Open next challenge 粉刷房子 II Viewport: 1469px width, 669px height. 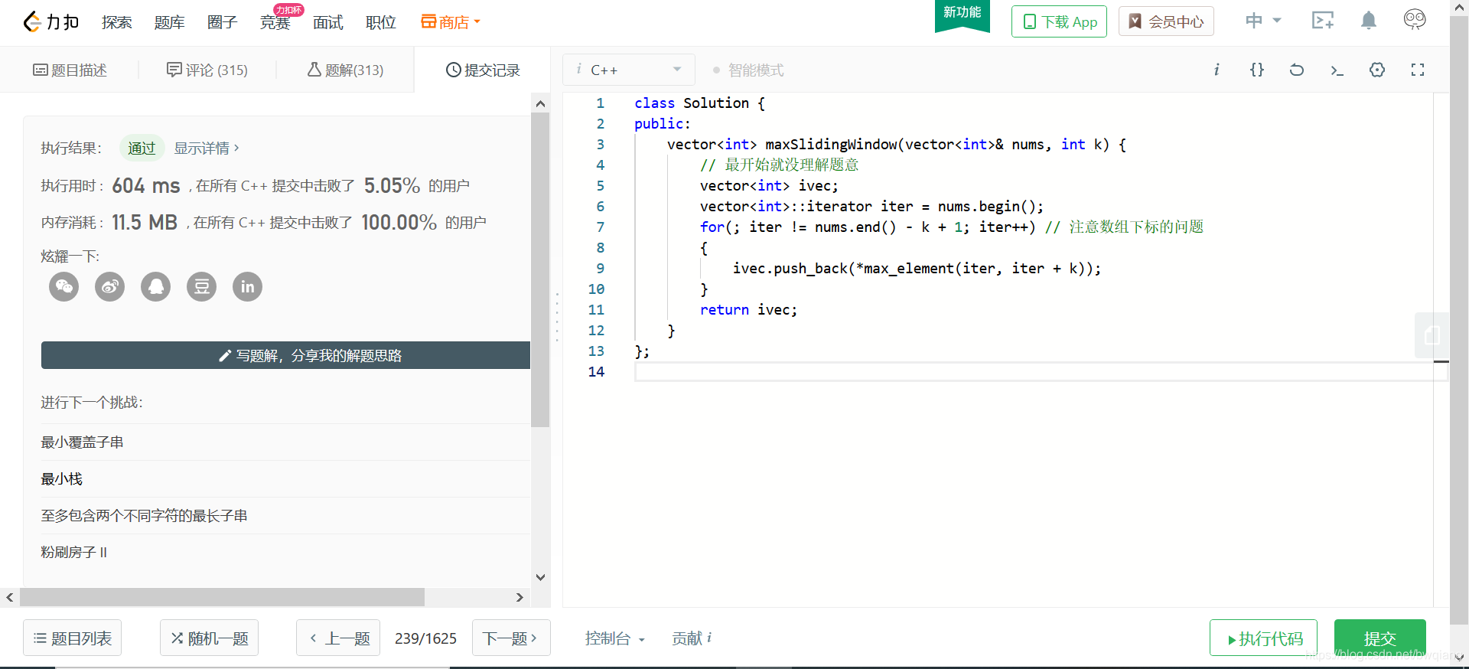[74, 553]
